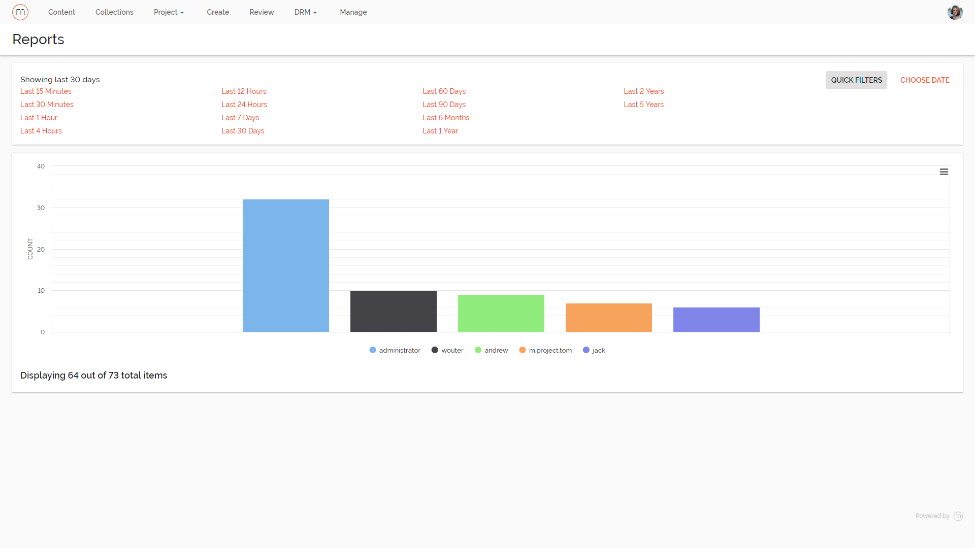Toggle the administrator series in the legend

tap(395, 350)
